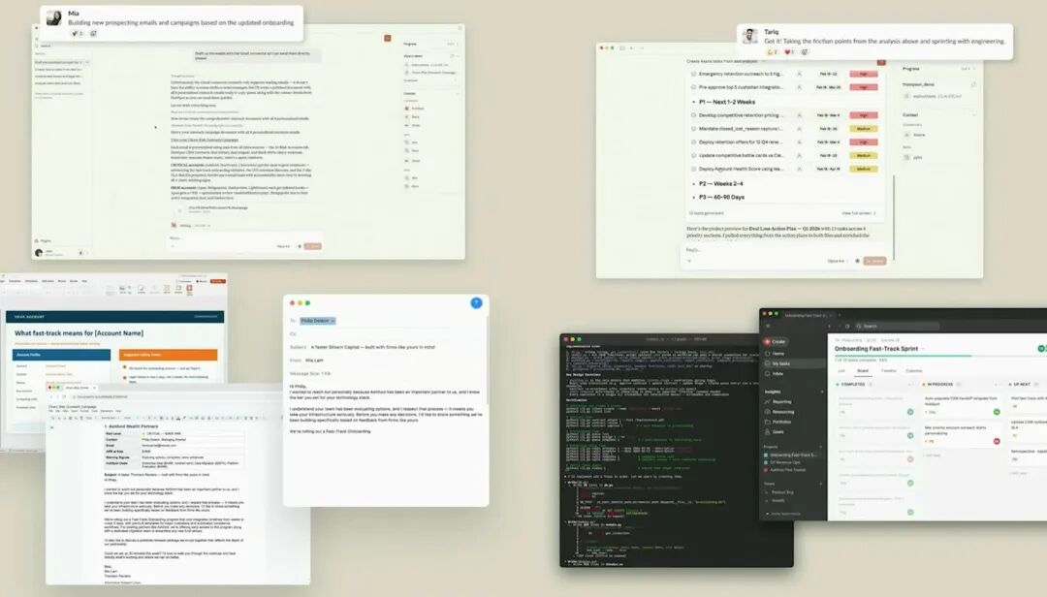Mark Mandate closed_lost_reason capture task complete
Viewport: 1047px width, 597px height.
pos(694,128)
